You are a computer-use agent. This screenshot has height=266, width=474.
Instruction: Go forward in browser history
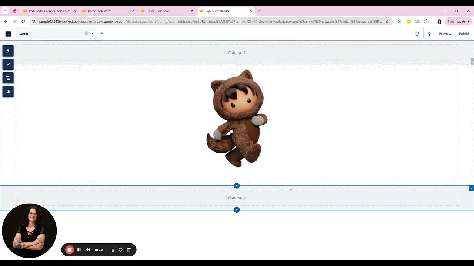pos(14,21)
